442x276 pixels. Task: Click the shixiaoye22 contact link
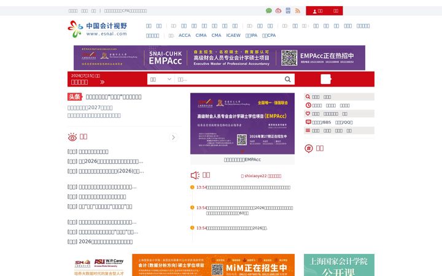point(261,176)
